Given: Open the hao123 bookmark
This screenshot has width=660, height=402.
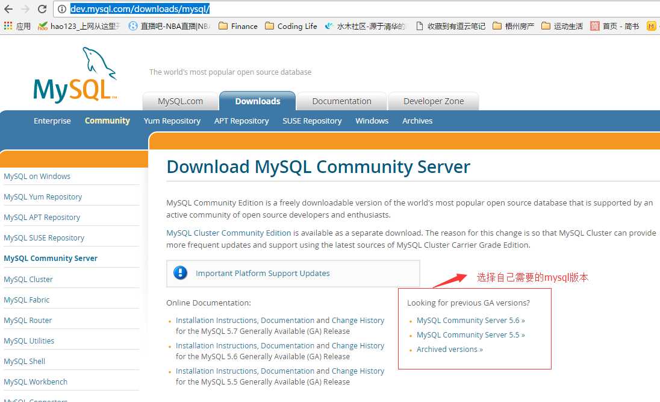Looking at the screenshot, I should [79, 26].
